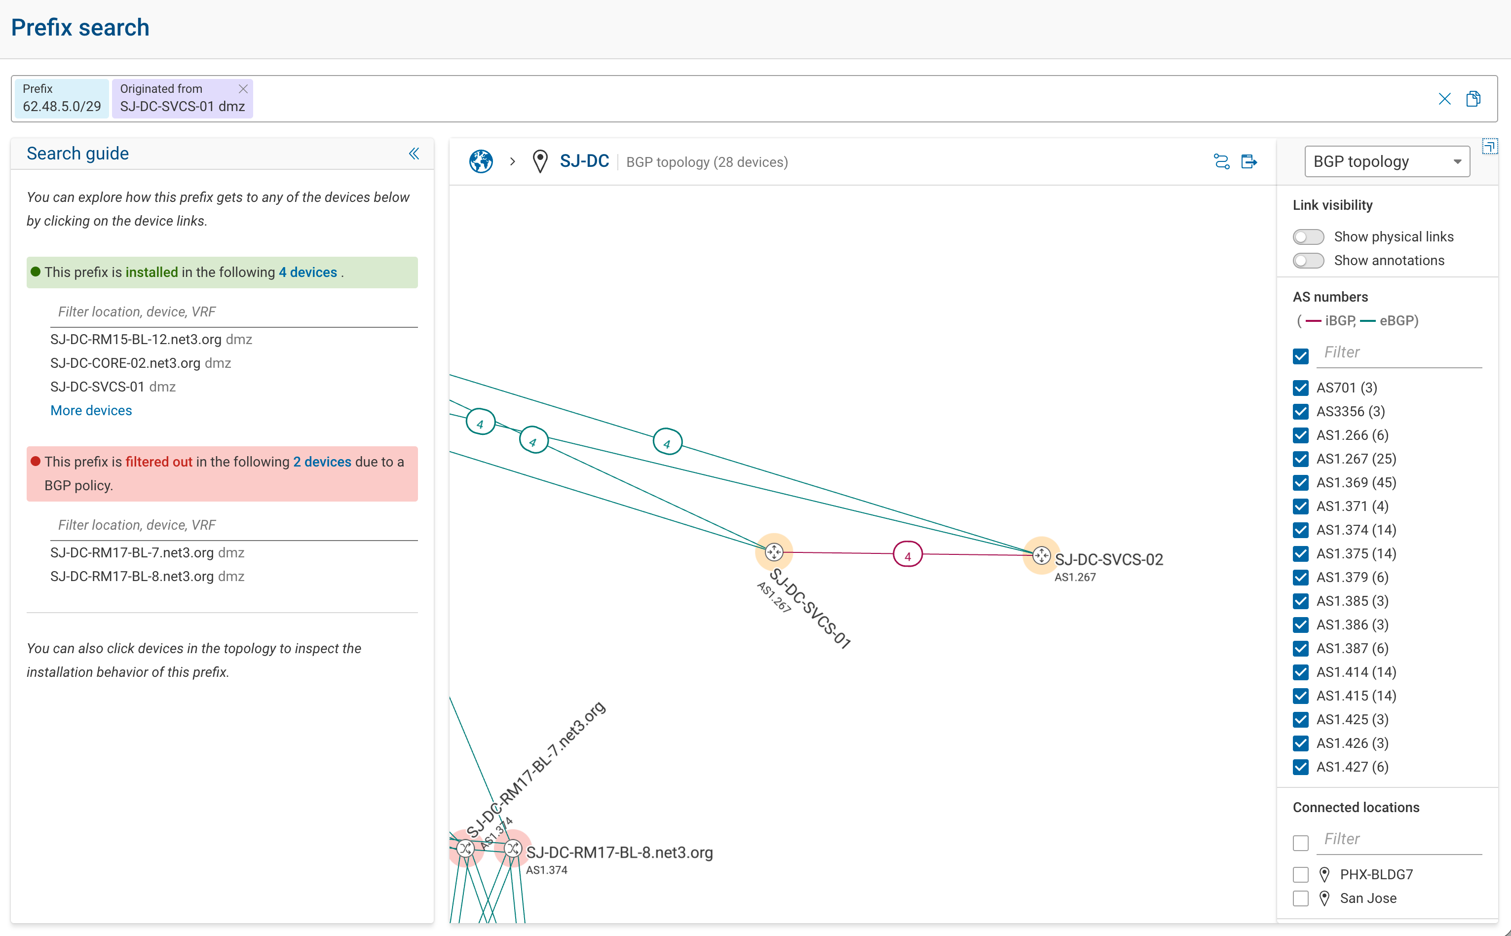
Task: Focus the installed devices filter field
Action: [x=234, y=312]
